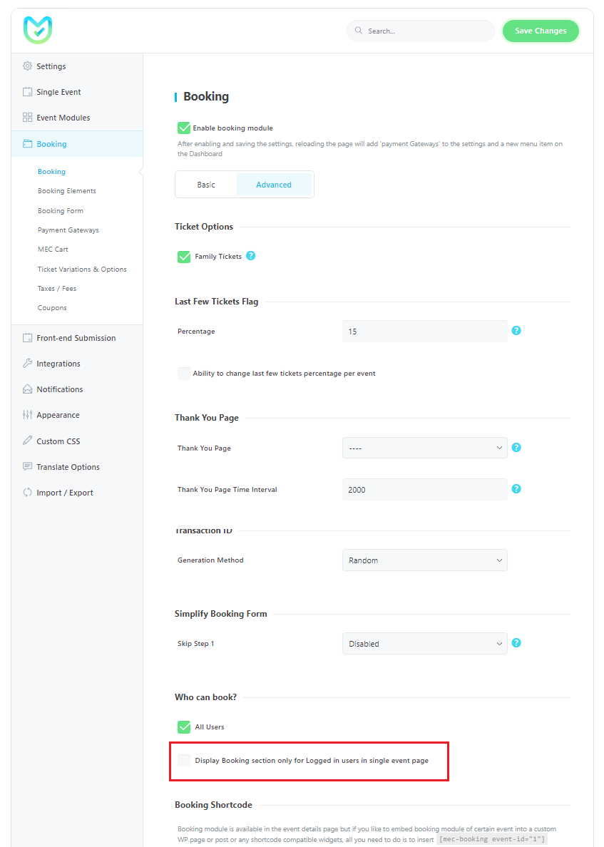The width and height of the screenshot is (604, 847).
Task: Click the help icon next to Family Tickets
Action: coord(250,255)
